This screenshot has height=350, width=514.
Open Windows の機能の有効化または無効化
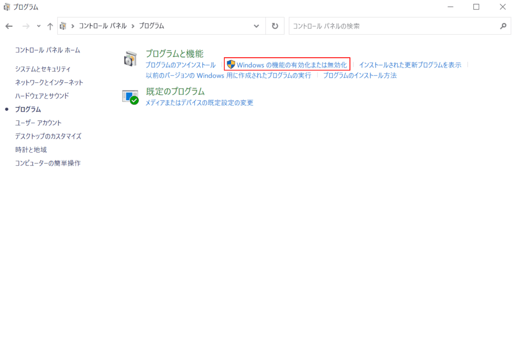(291, 65)
